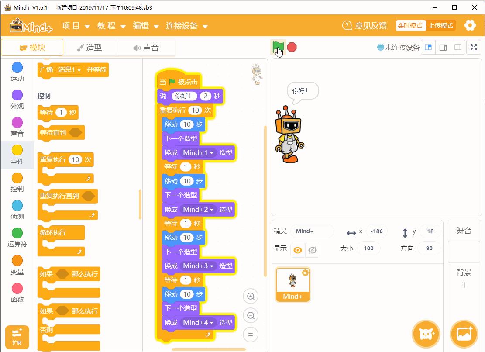
Task: Zoom in on the script workspace
Action: (251, 297)
